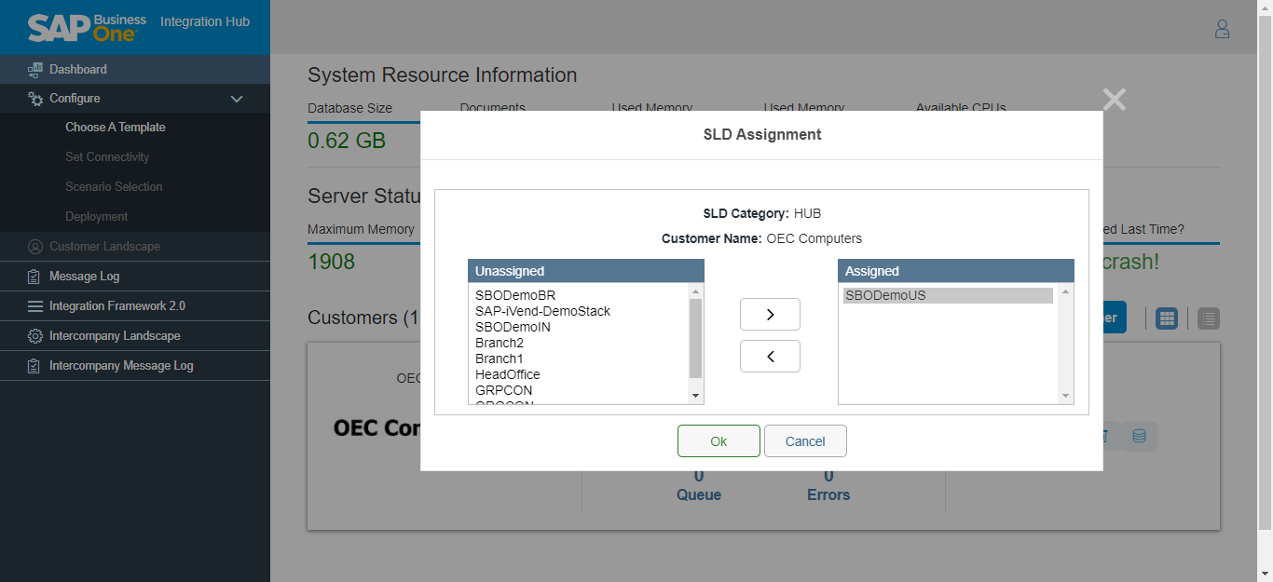Move selected item back to Unassigned

click(770, 357)
